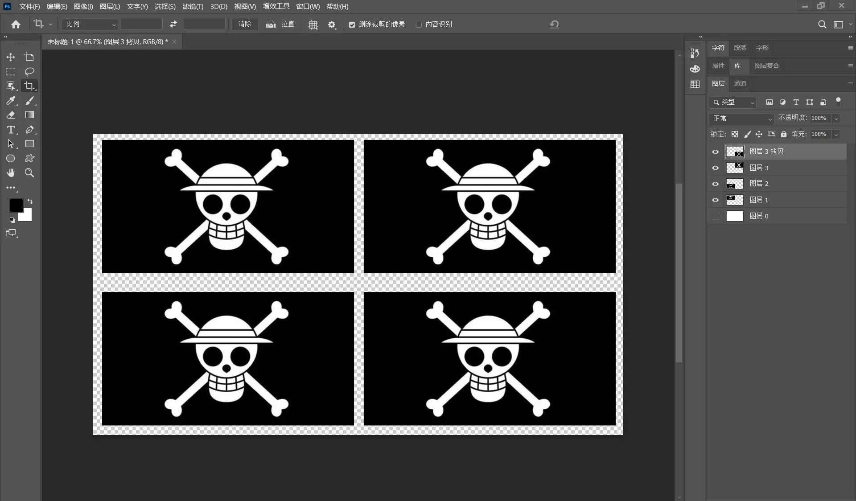Image resolution: width=856 pixels, height=501 pixels.
Task: Click the Home button in options bar
Action: click(x=16, y=25)
